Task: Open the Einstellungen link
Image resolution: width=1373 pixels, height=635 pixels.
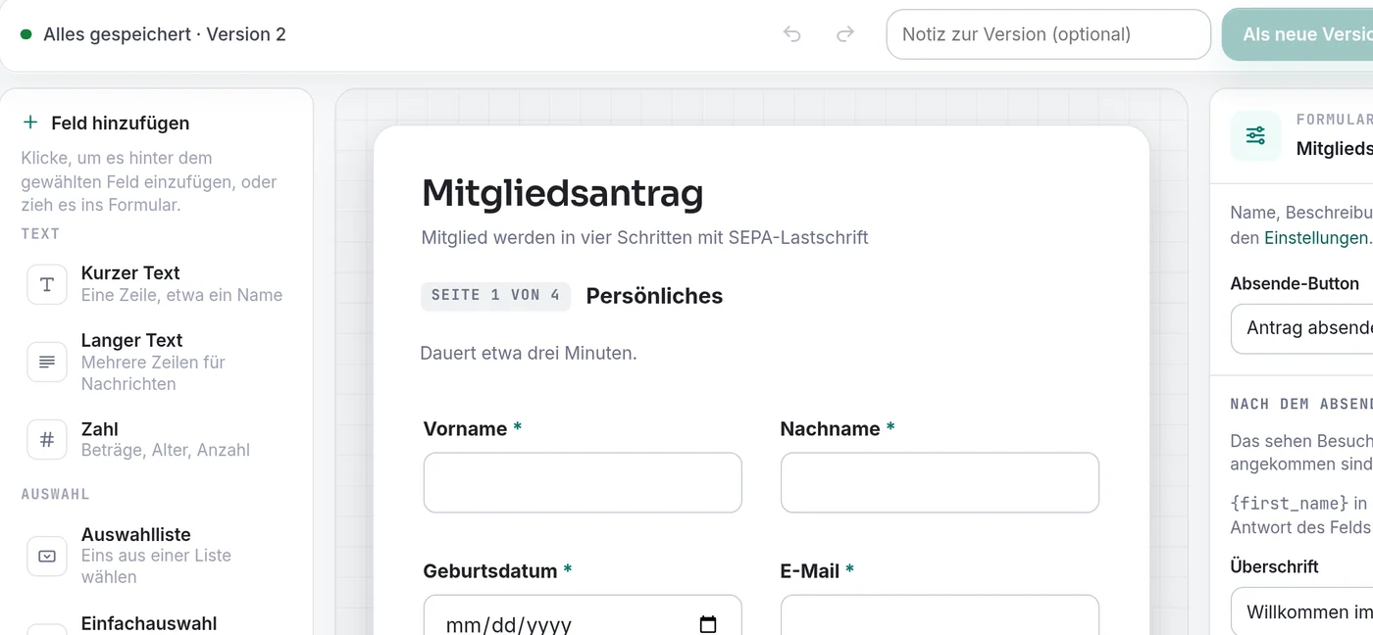Action: 1315,237
